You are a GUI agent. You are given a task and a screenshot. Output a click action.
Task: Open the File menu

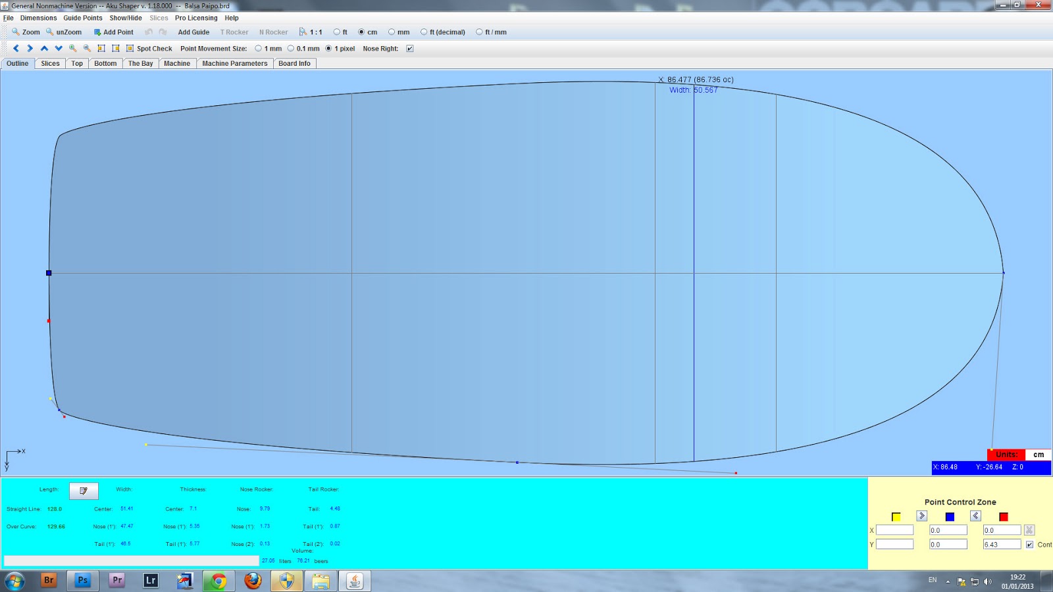[x=9, y=18]
